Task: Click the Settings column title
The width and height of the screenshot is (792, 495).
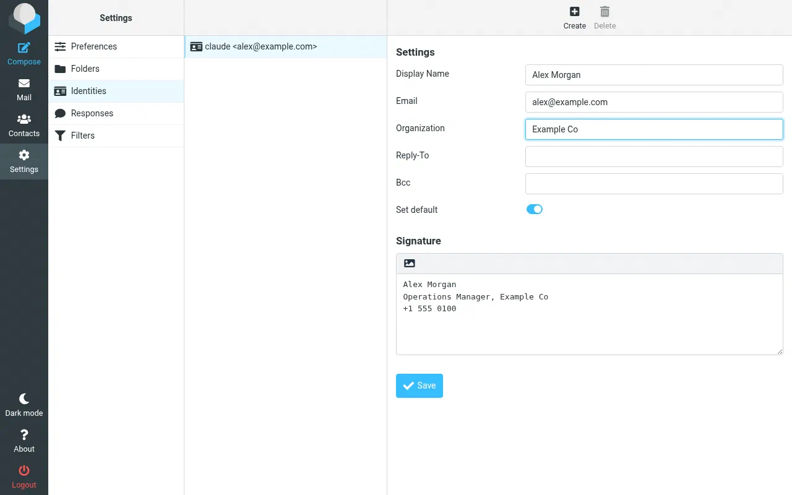Action: 116,18
